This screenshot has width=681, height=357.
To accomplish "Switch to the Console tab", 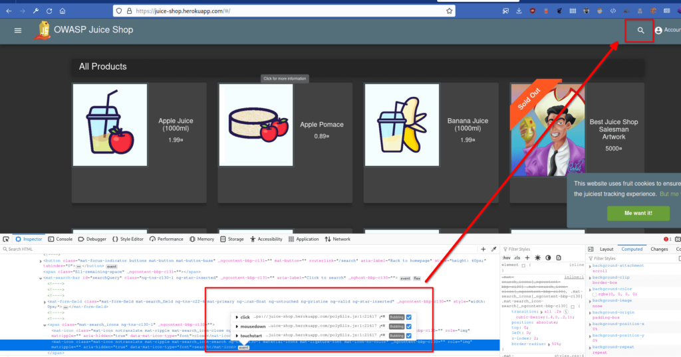I will [60, 239].
